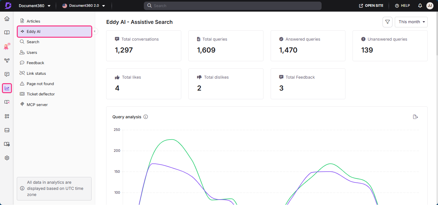Click the Total Feedback card
The height and width of the screenshot is (205, 438).
(308, 84)
